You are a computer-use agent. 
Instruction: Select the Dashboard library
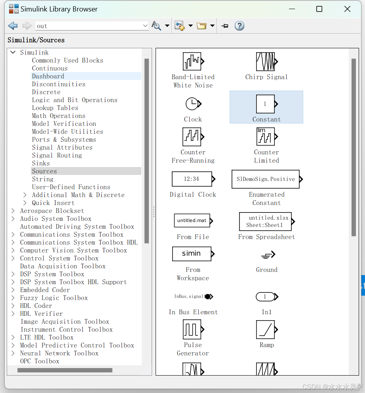[x=48, y=76]
